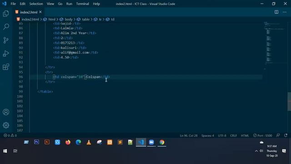Open XAMPP from the taskbar
Screen dimensions: 291x164
[x=110, y=142]
